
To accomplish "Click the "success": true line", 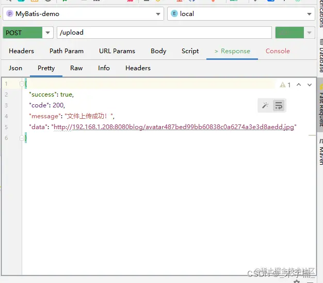I will click(51, 95).
